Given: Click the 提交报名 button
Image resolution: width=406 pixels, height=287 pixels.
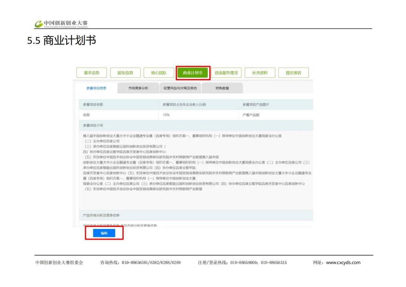Looking at the screenshot, I should [x=293, y=73].
